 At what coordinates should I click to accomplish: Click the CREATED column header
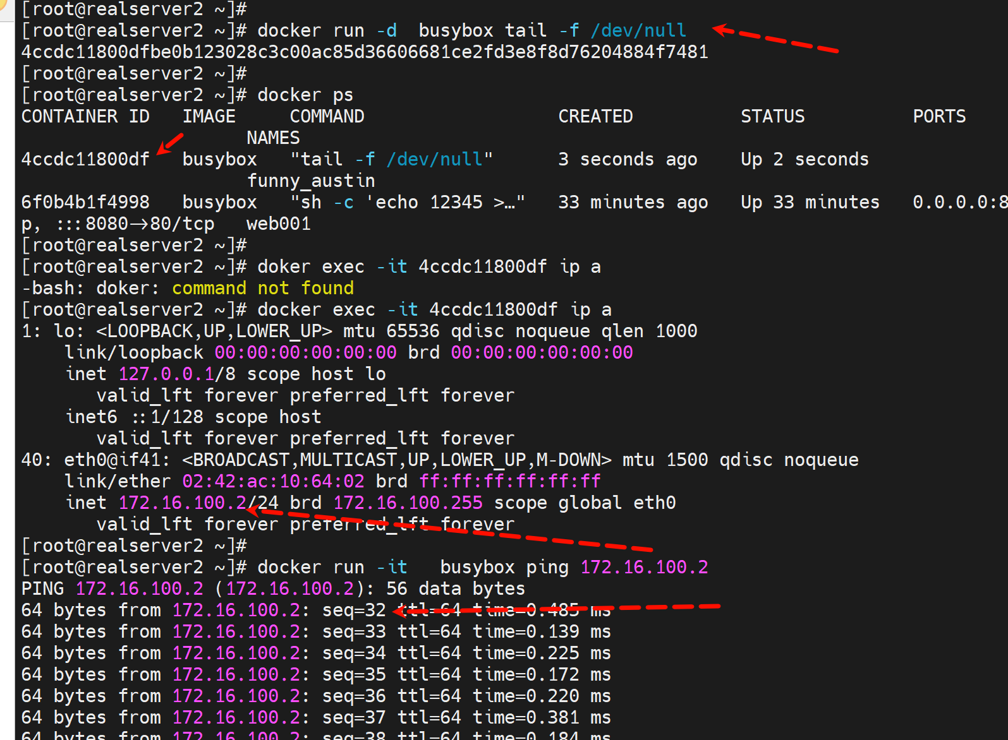[595, 116]
